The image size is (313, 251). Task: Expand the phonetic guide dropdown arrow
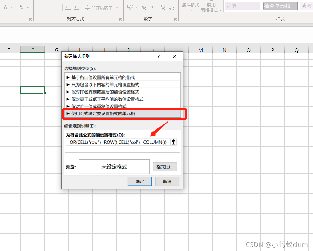pos(28,8)
